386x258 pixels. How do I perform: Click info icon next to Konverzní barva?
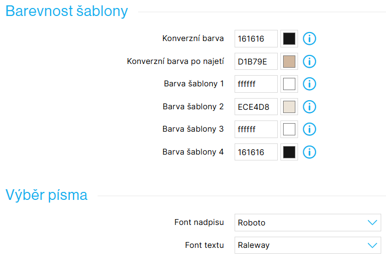[x=310, y=38]
